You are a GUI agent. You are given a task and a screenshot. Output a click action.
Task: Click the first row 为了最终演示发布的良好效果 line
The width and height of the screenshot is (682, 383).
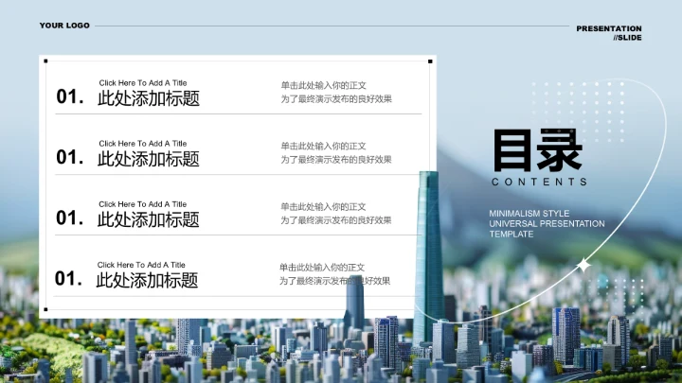(x=336, y=99)
